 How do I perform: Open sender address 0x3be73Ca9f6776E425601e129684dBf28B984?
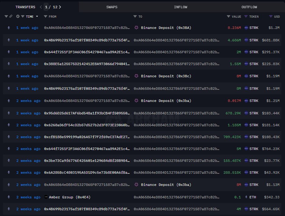87,161
